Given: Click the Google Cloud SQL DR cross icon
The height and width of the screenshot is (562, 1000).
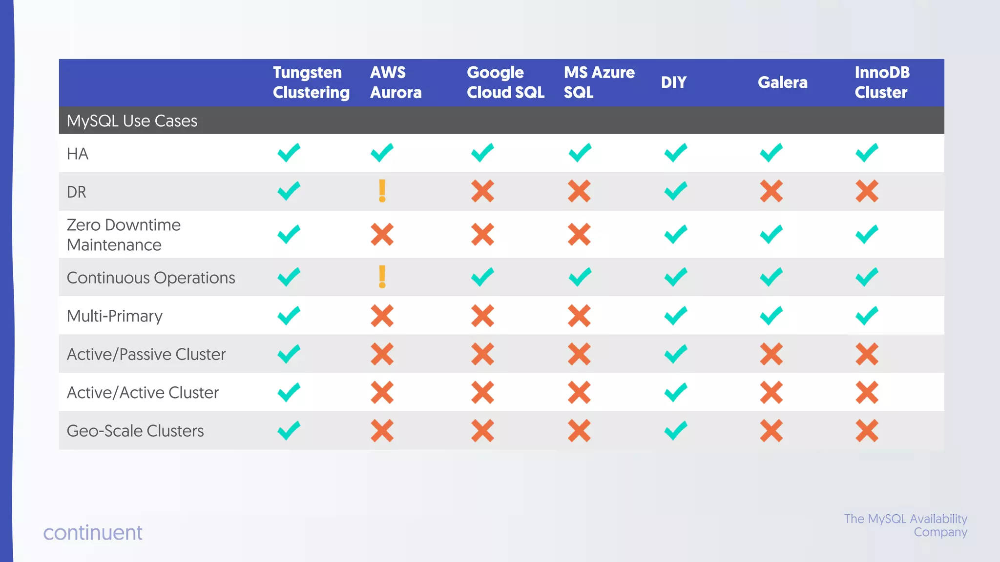Looking at the screenshot, I should click(482, 191).
